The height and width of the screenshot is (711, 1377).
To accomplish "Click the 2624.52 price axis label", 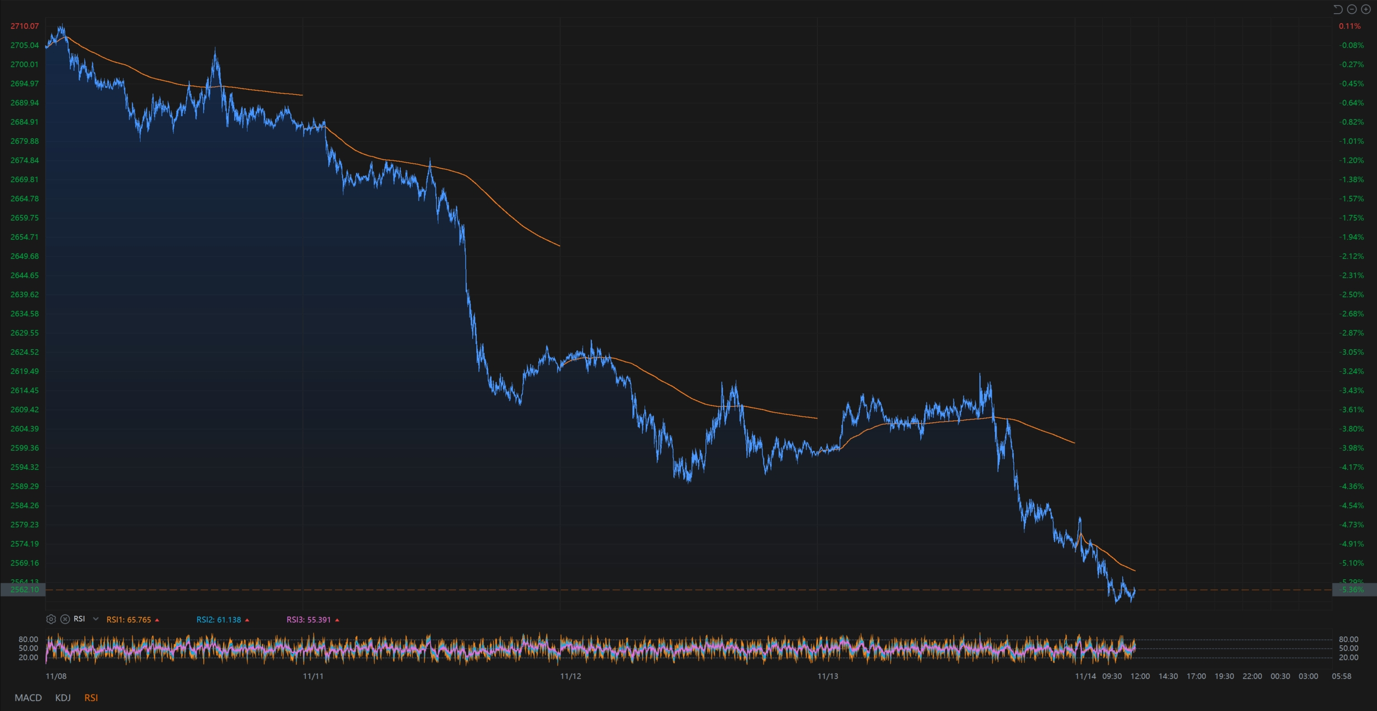I will tap(25, 352).
